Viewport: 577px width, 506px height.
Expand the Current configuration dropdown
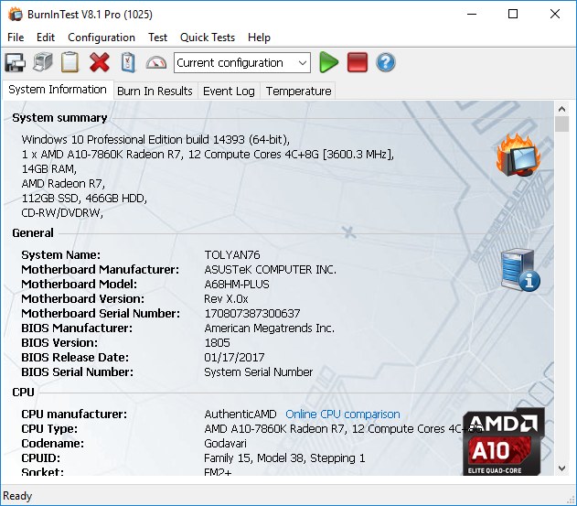303,63
